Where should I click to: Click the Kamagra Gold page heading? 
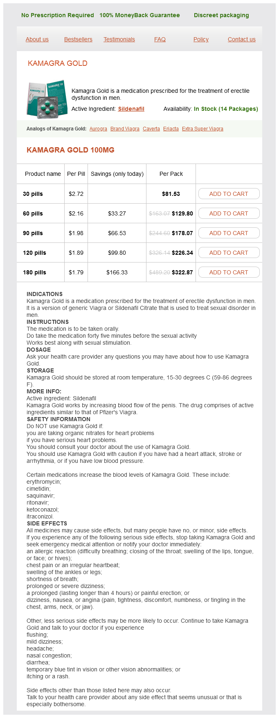click(58, 63)
